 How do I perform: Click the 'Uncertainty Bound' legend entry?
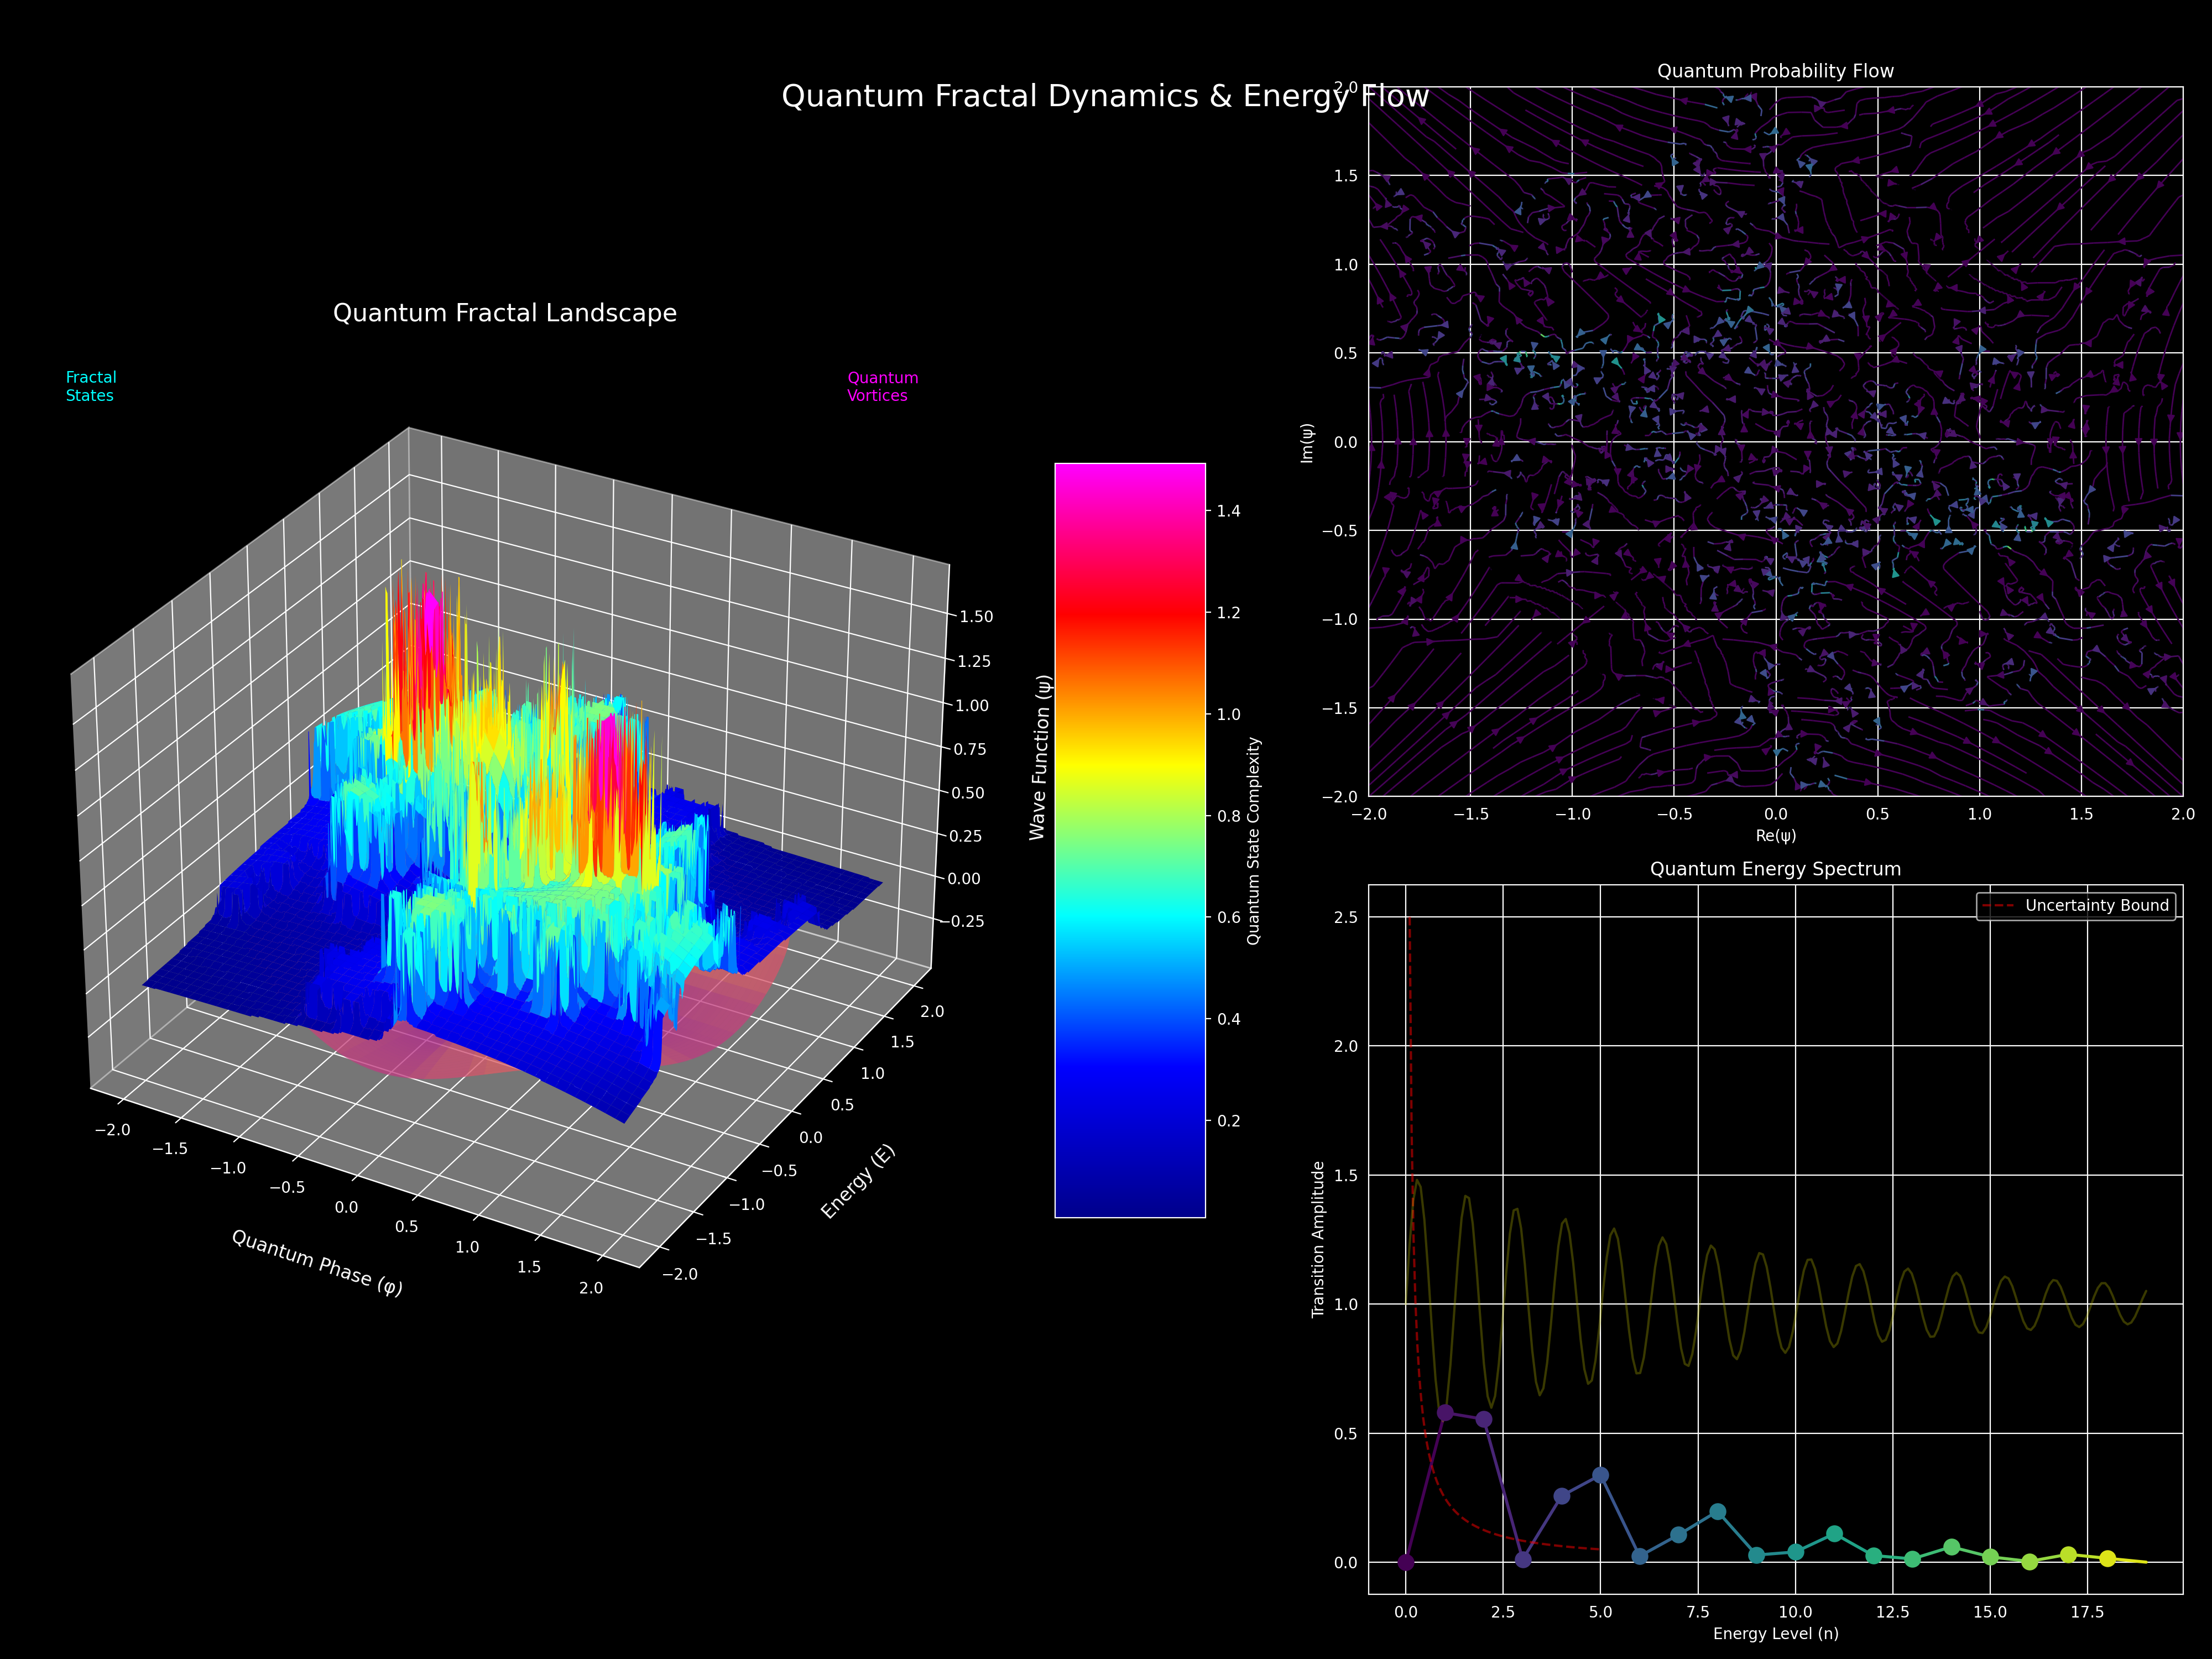tap(2076, 906)
